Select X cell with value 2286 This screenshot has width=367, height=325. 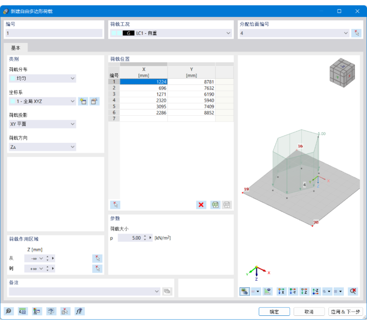(x=144, y=113)
